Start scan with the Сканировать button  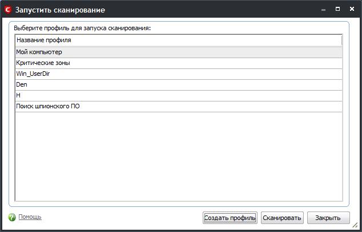282,218
